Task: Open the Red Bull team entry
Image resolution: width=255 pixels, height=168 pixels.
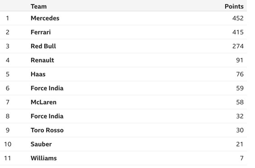Action: point(43,46)
